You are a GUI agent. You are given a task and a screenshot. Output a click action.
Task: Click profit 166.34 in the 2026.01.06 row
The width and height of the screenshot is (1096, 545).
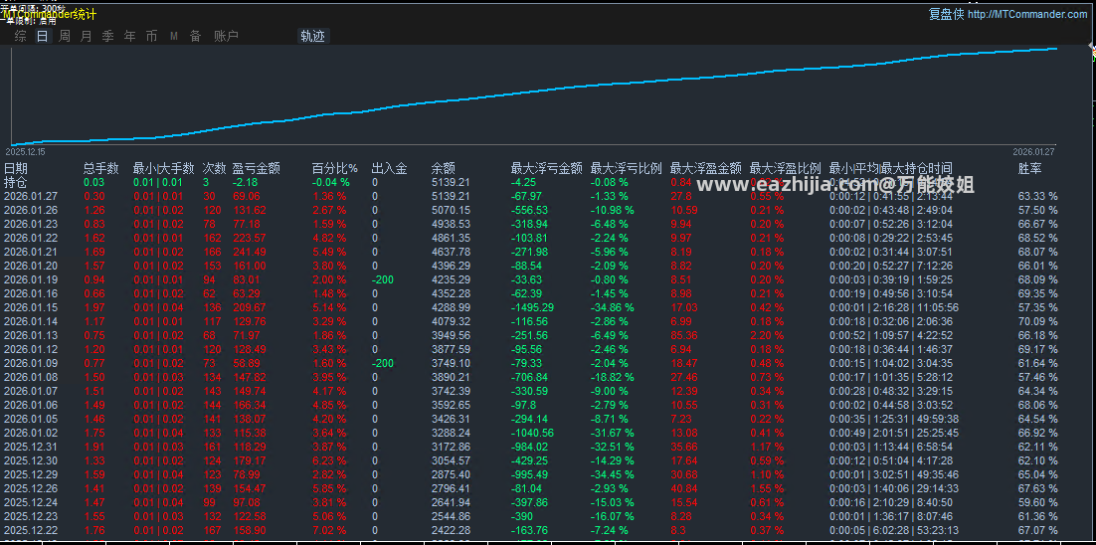coord(250,406)
